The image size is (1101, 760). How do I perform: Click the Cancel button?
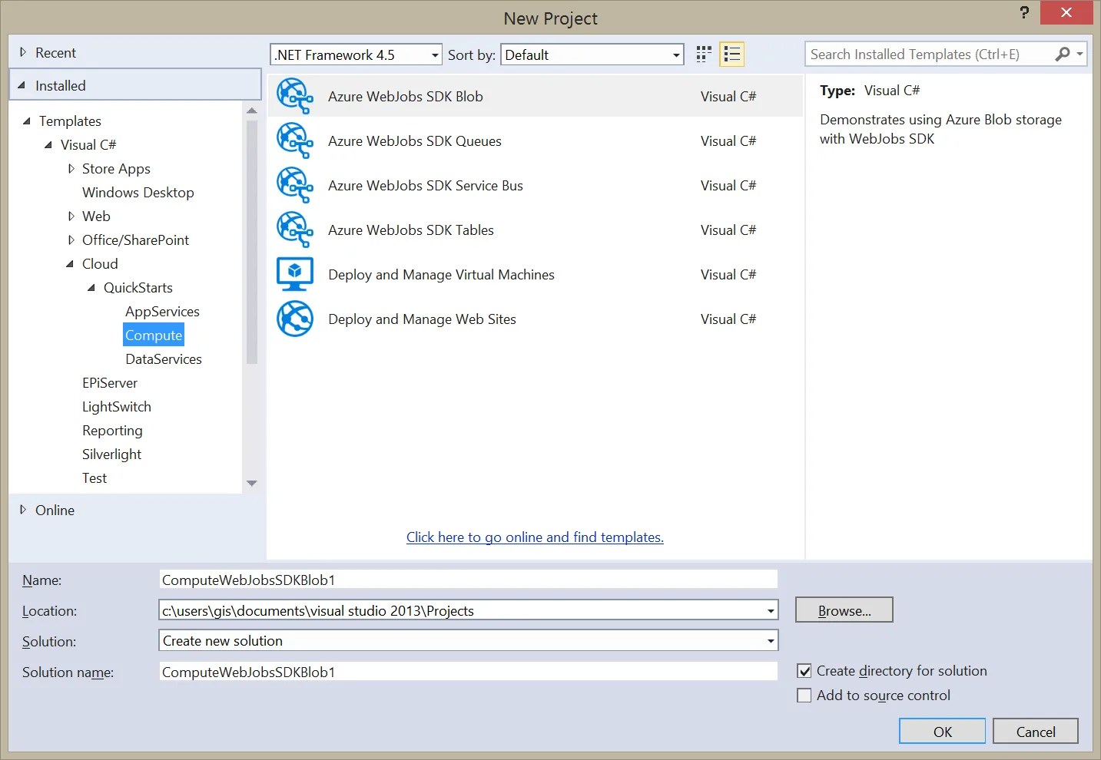(x=1036, y=732)
